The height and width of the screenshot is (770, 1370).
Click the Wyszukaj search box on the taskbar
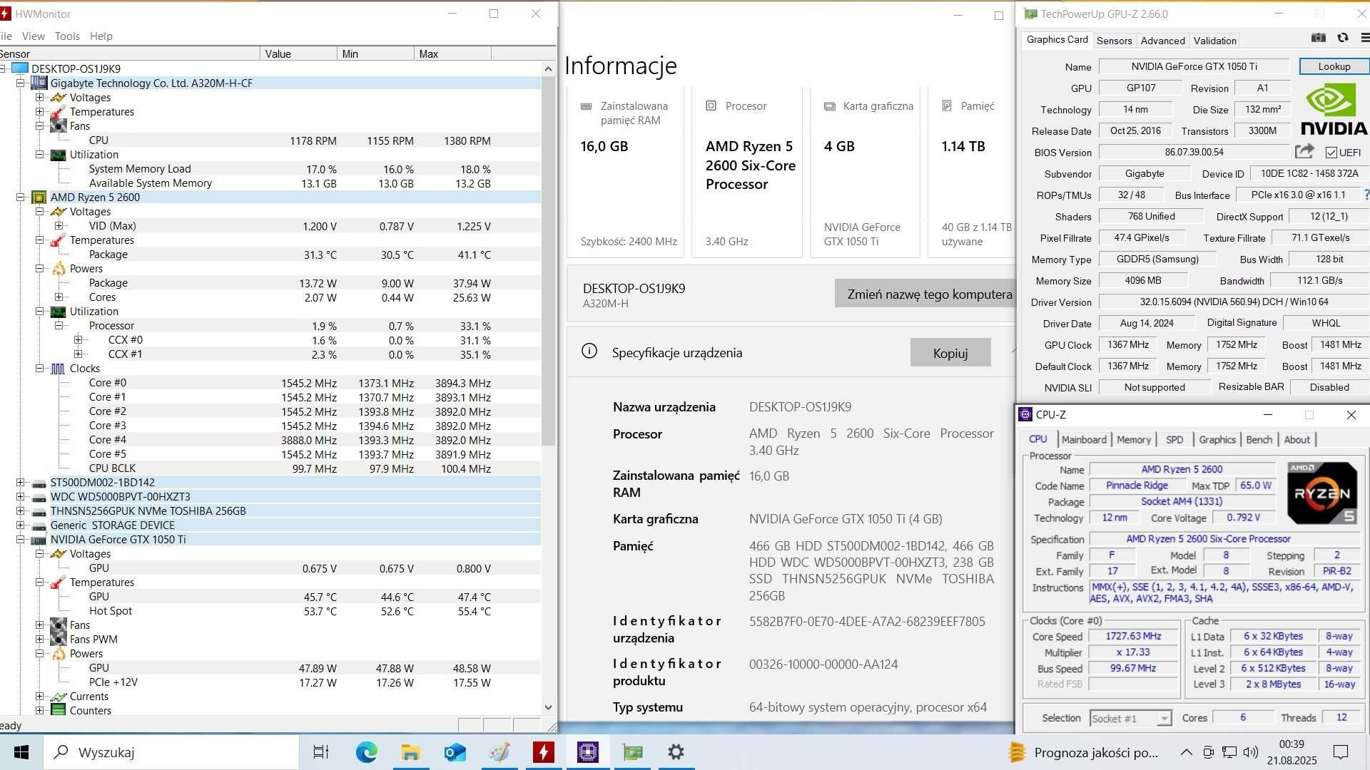(171, 752)
